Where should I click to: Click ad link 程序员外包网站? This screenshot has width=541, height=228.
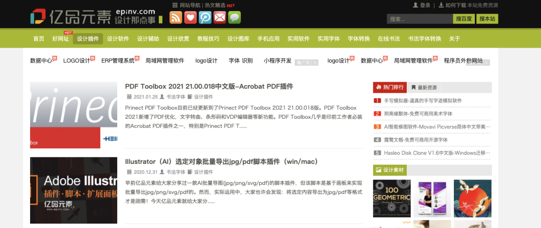click(x=463, y=61)
